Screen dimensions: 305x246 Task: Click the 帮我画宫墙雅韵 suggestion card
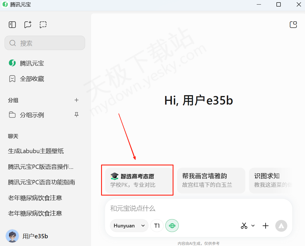point(211,180)
